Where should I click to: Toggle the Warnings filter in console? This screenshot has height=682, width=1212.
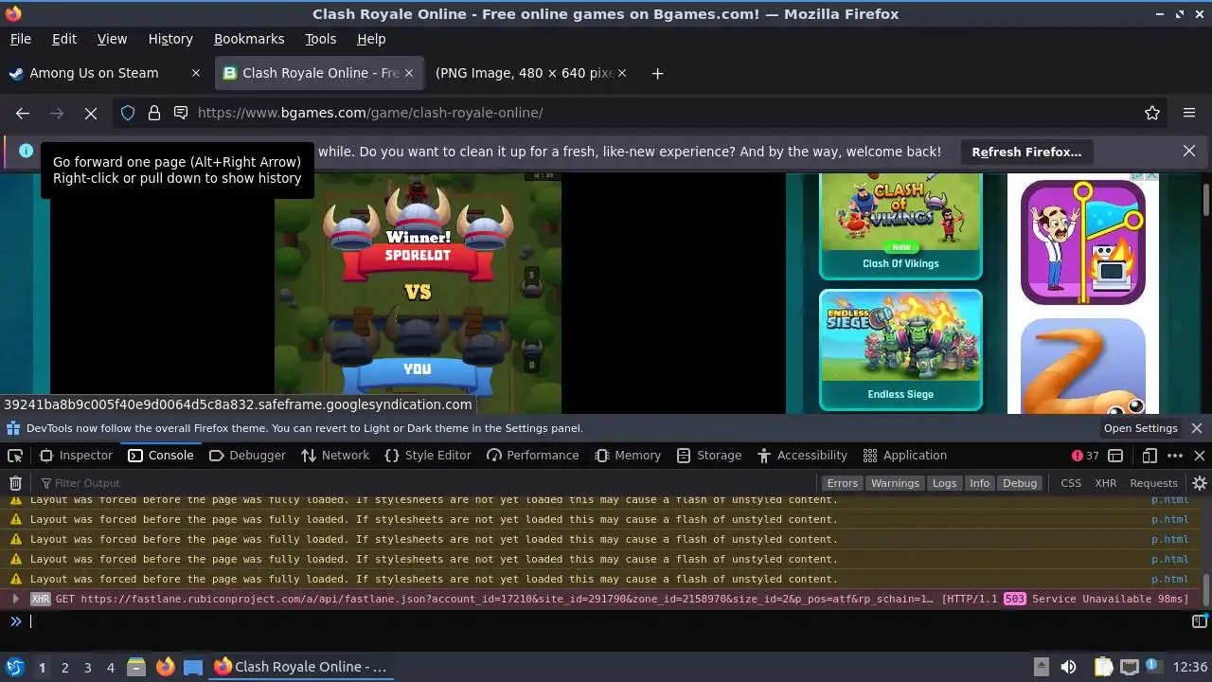[895, 483]
